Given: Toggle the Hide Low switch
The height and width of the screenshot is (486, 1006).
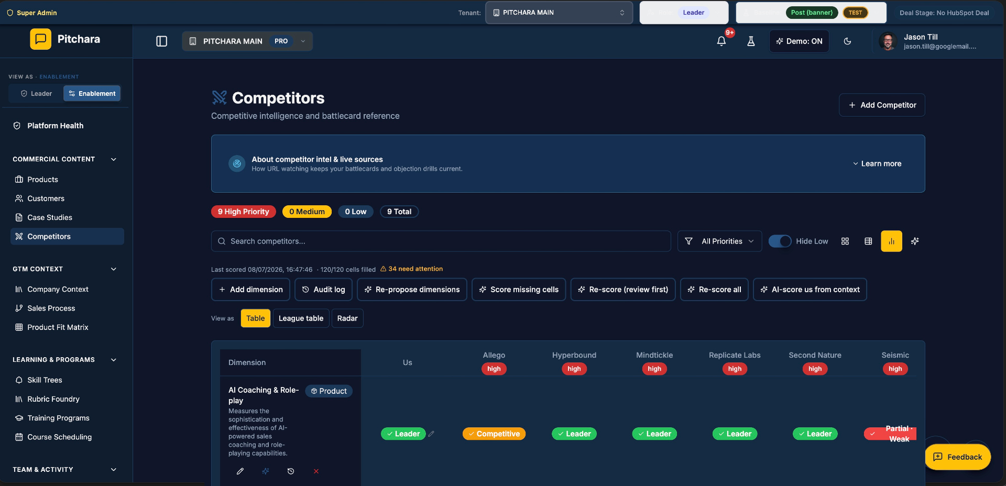Looking at the screenshot, I should coord(780,241).
